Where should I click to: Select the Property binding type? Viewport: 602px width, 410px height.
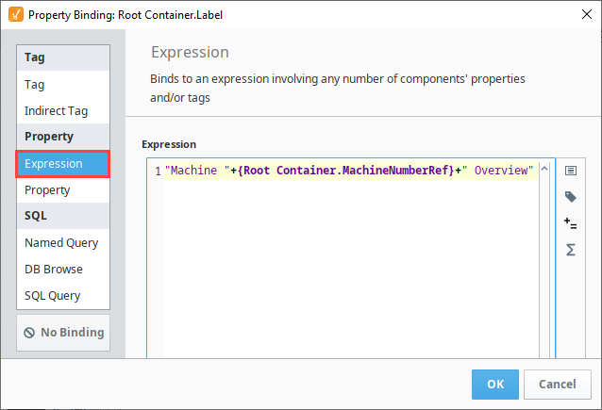pyautogui.click(x=63, y=189)
